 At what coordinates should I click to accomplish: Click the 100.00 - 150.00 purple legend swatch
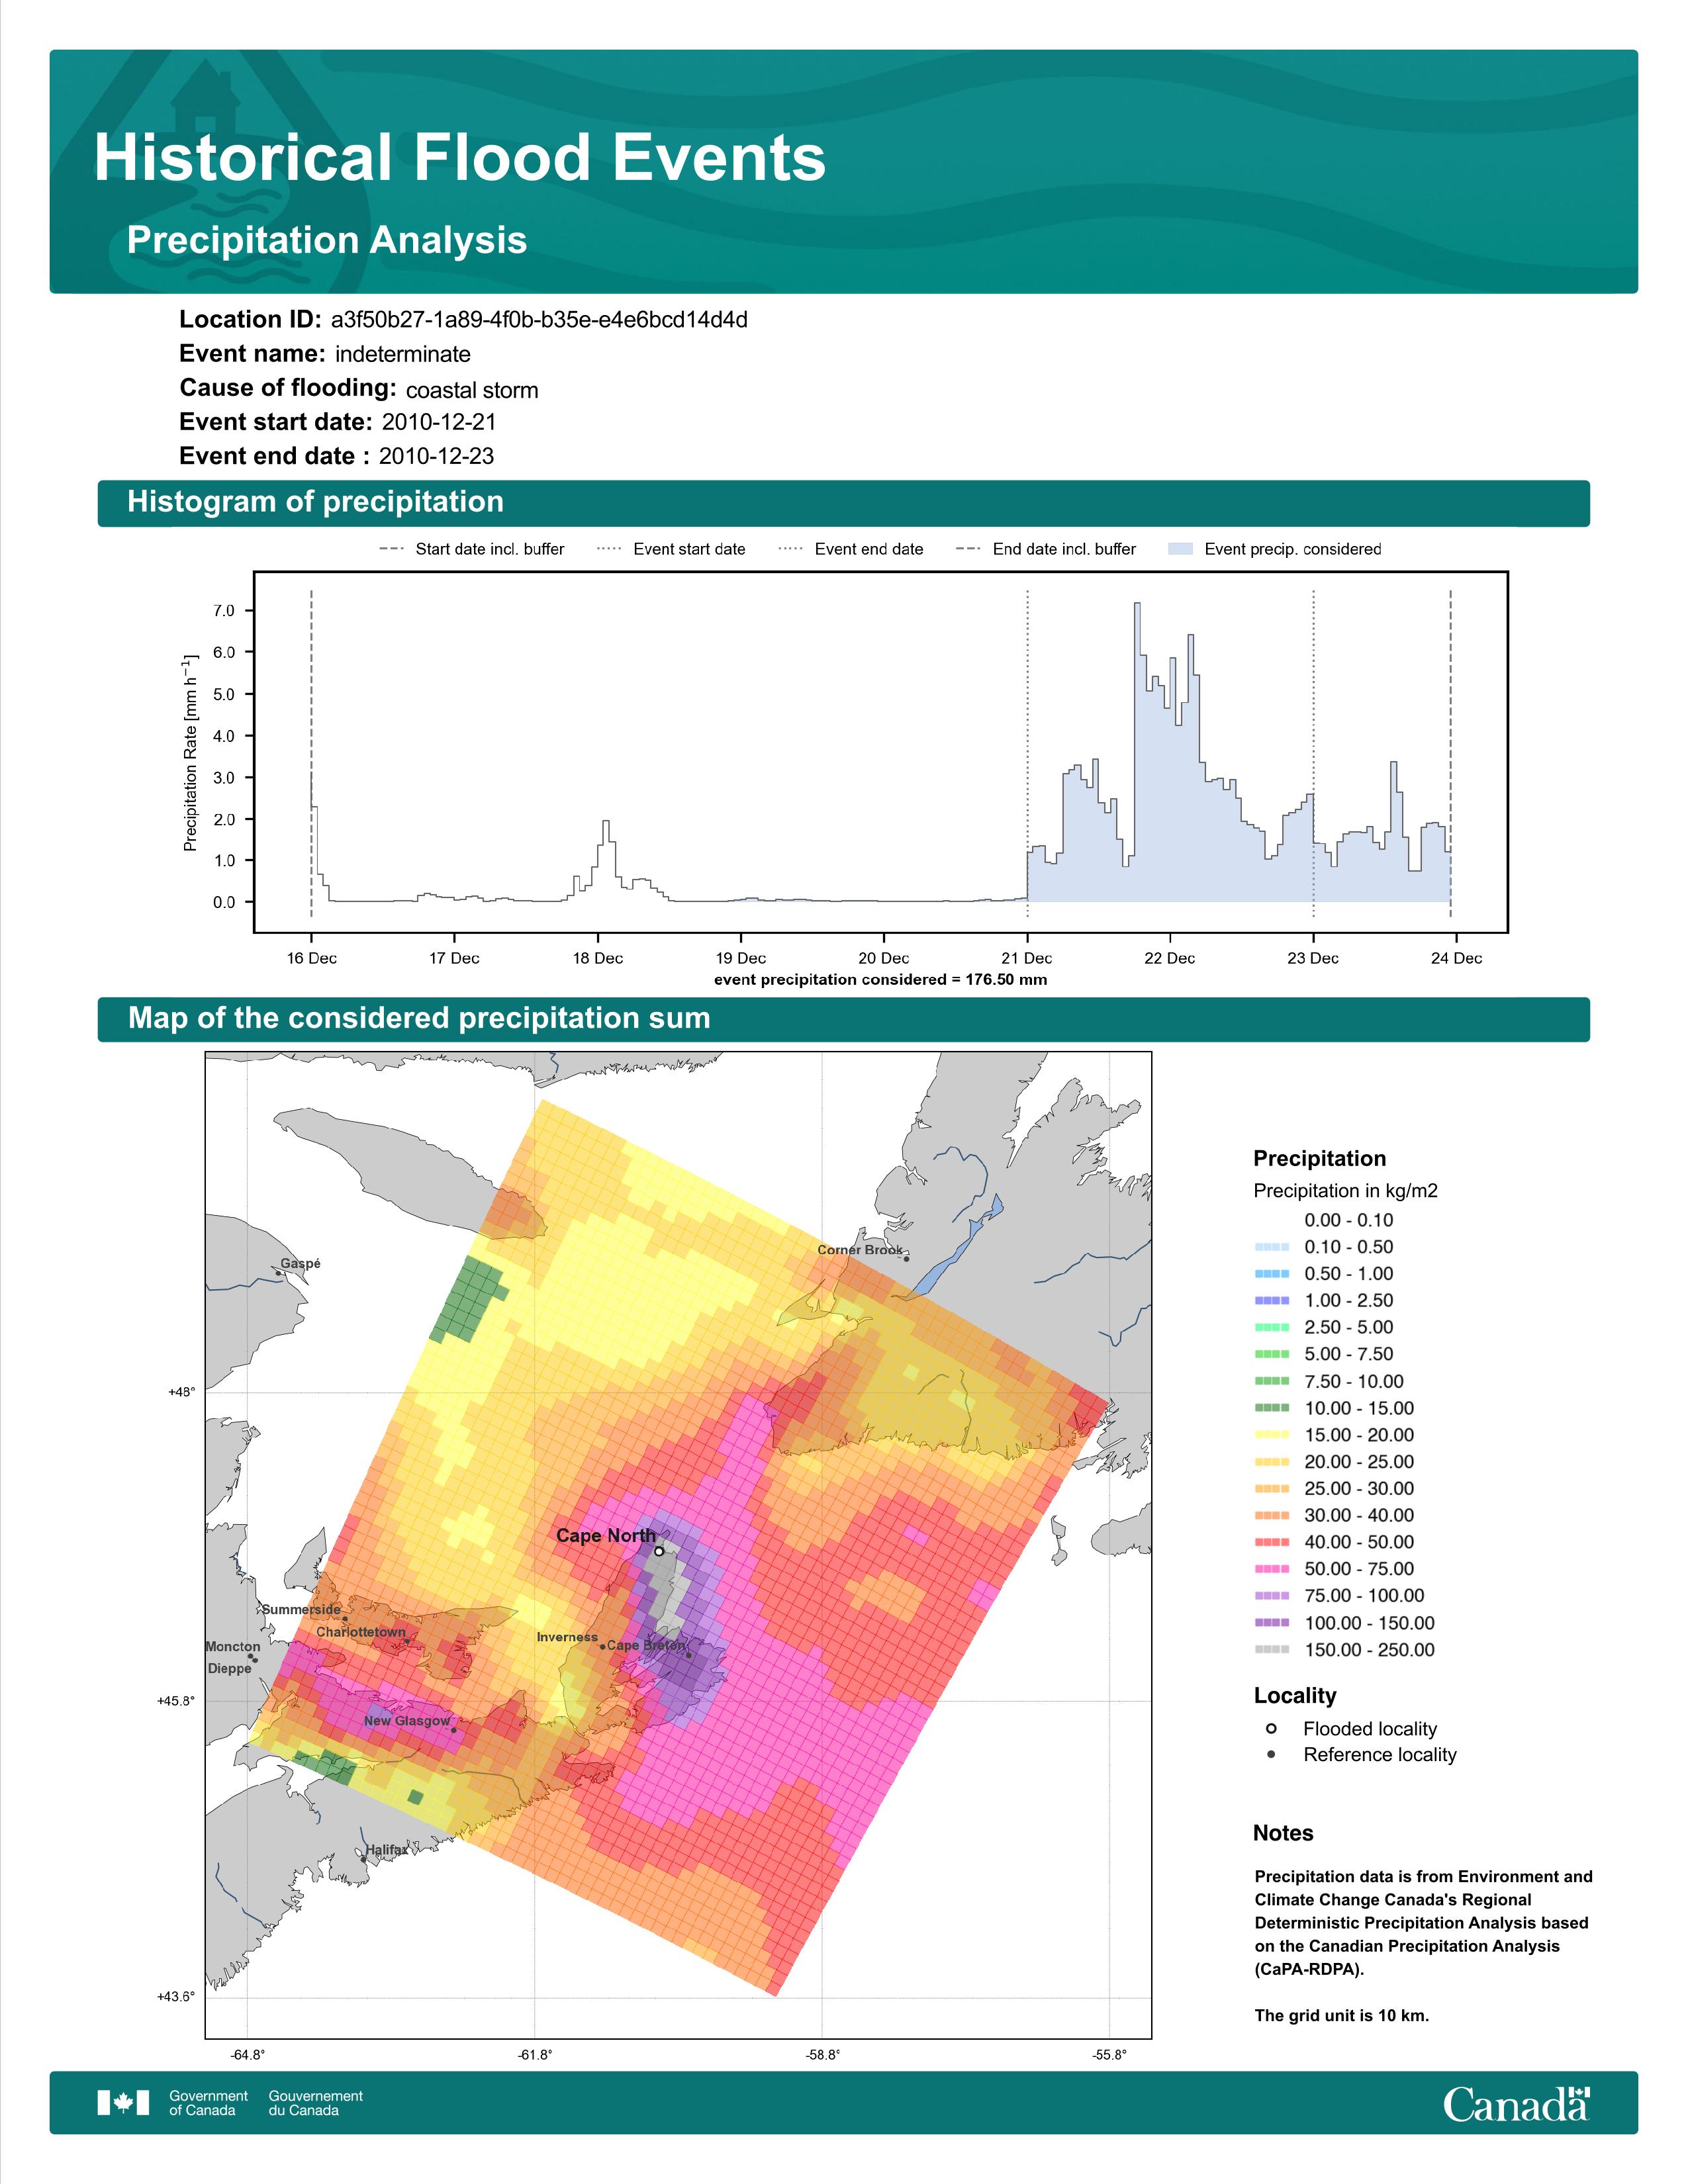[x=1271, y=1623]
